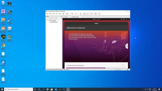
Task: Enter full screen mode from toolbar
Action: pos(89,14)
